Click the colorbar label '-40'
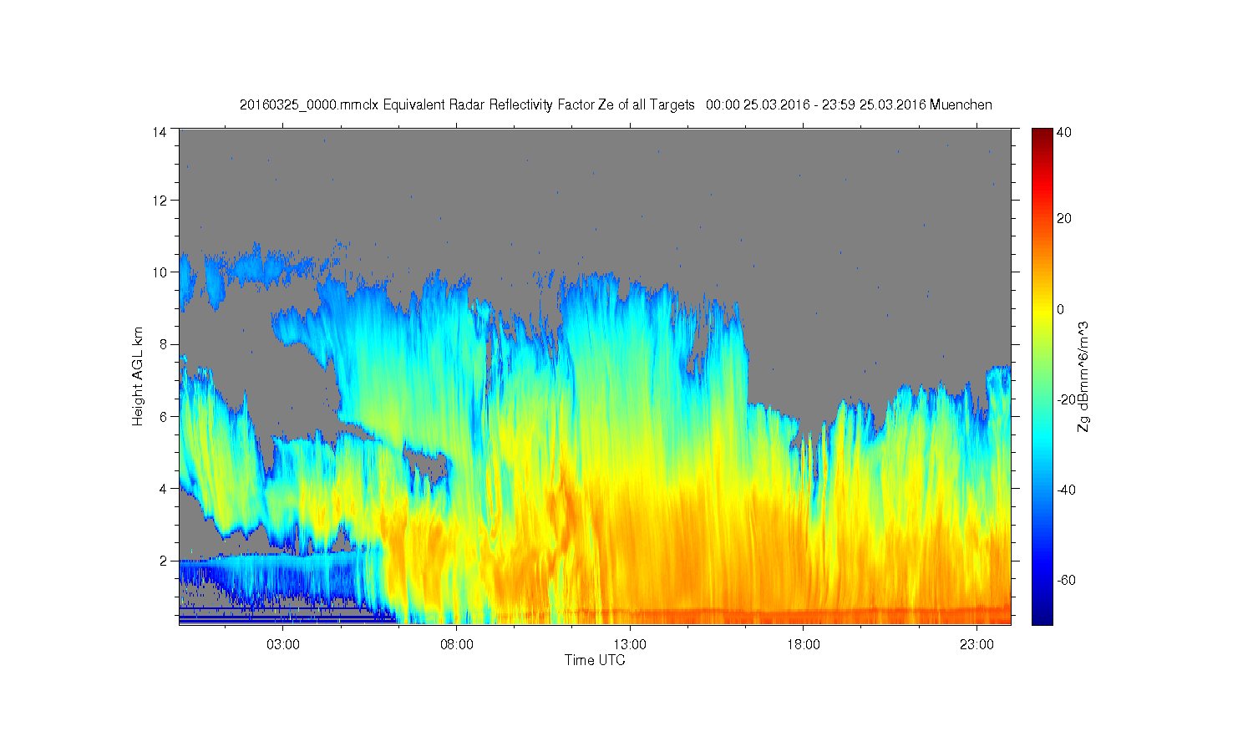1253x752 pixels. click(1066, 490)
